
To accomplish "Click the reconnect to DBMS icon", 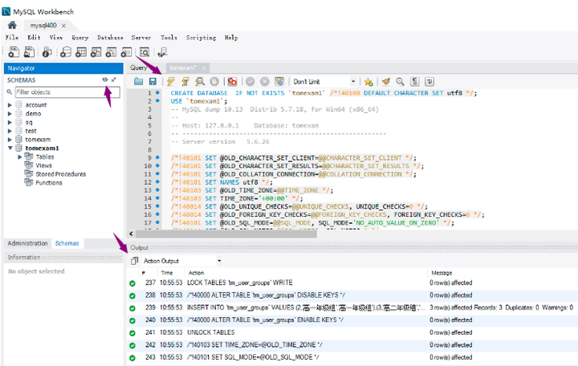I will (162, 52).
